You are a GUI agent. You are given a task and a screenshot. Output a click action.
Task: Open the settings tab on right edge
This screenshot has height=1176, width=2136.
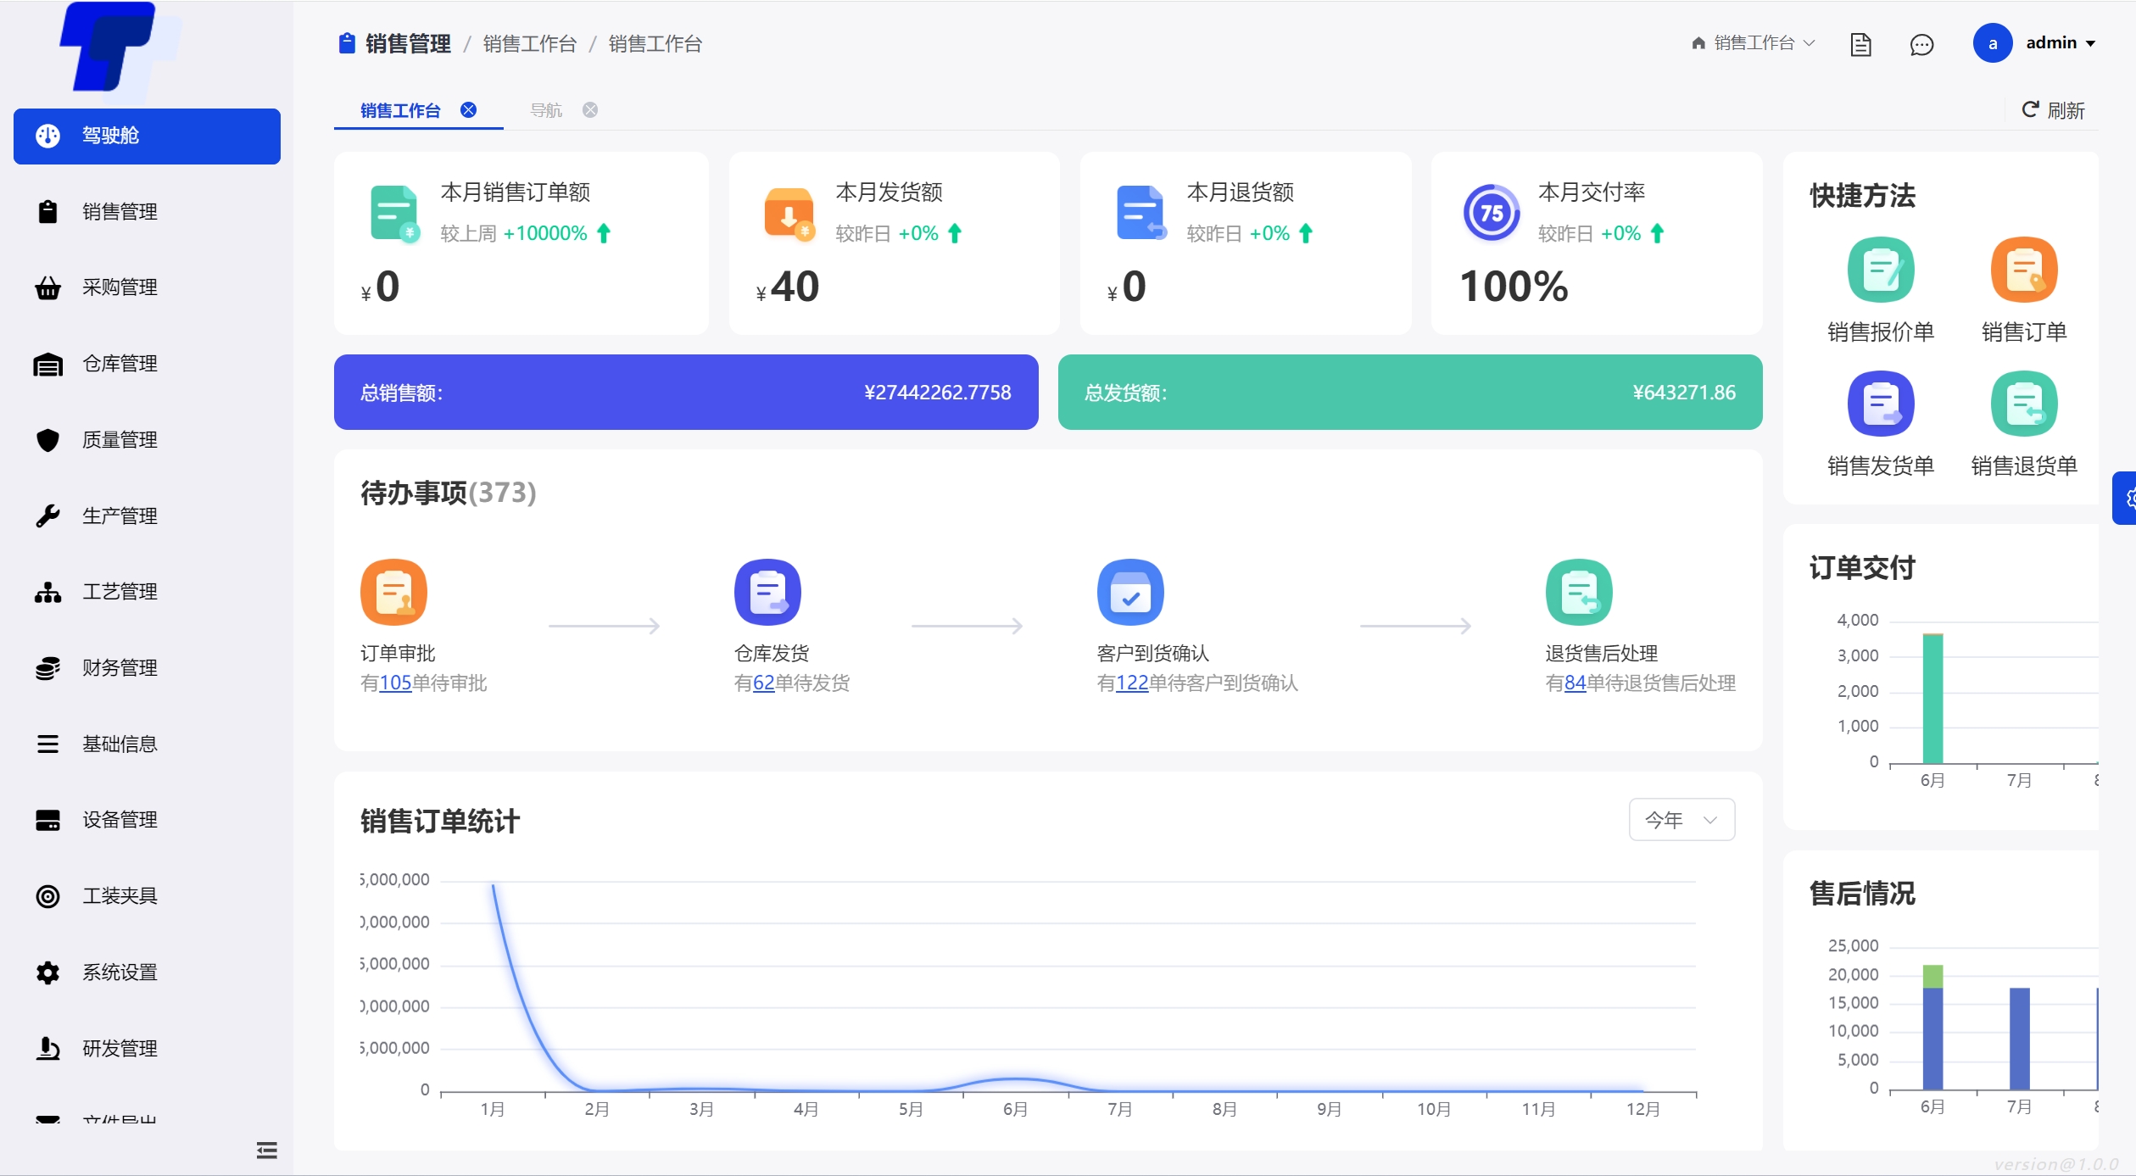coord(2125,499)
